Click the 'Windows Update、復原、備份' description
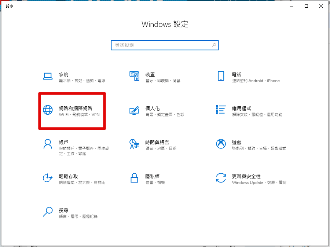Viewport: 330px width, 247px height. (259, 183)
